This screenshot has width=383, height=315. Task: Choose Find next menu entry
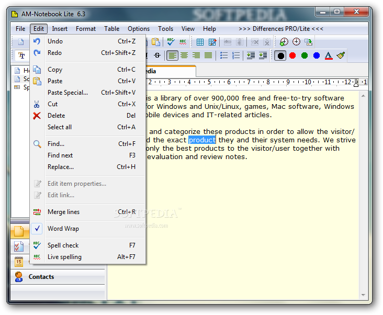pyautogui.click(x=88, y=155)
